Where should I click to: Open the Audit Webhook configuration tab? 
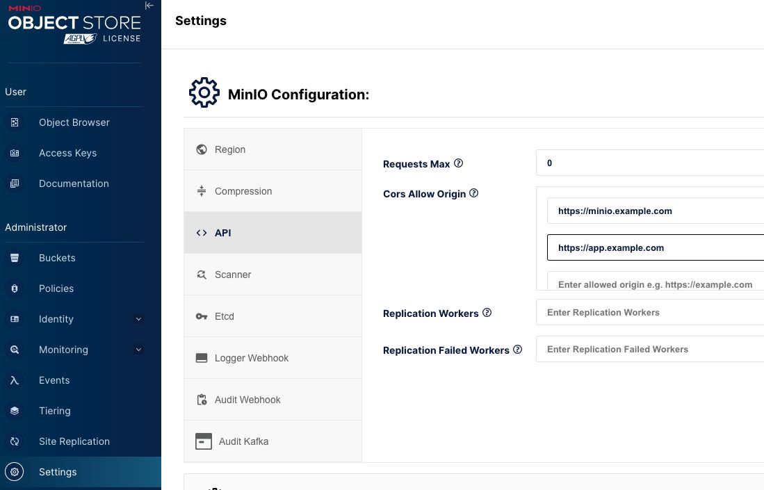pyautogui.click(x=273, y=400)
